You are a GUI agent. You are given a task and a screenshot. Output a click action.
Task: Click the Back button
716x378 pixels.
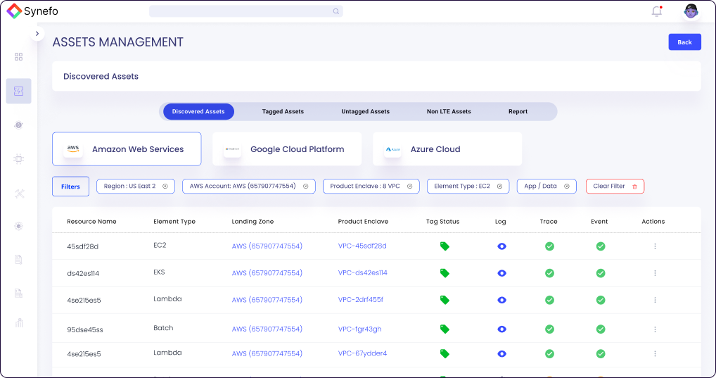coord(684,42)
